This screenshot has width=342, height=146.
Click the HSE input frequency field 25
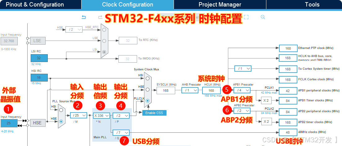[x=9, y=123]
